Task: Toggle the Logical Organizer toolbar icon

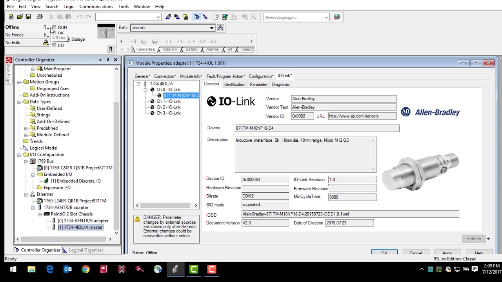Action: click(205, 17)
